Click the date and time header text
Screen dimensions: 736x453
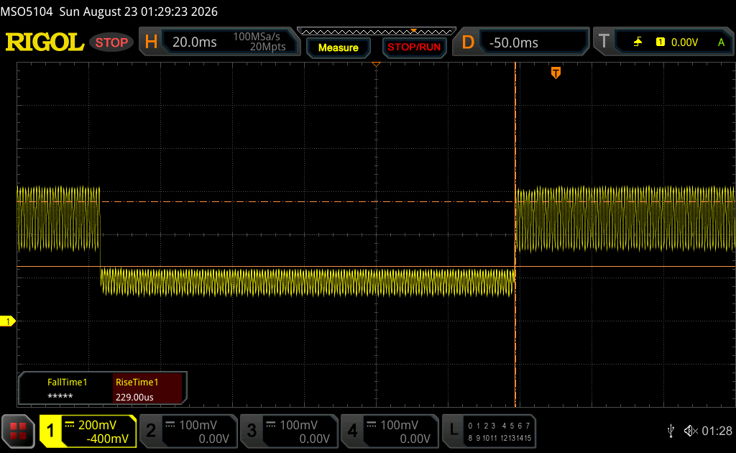(x=139, y=12)
